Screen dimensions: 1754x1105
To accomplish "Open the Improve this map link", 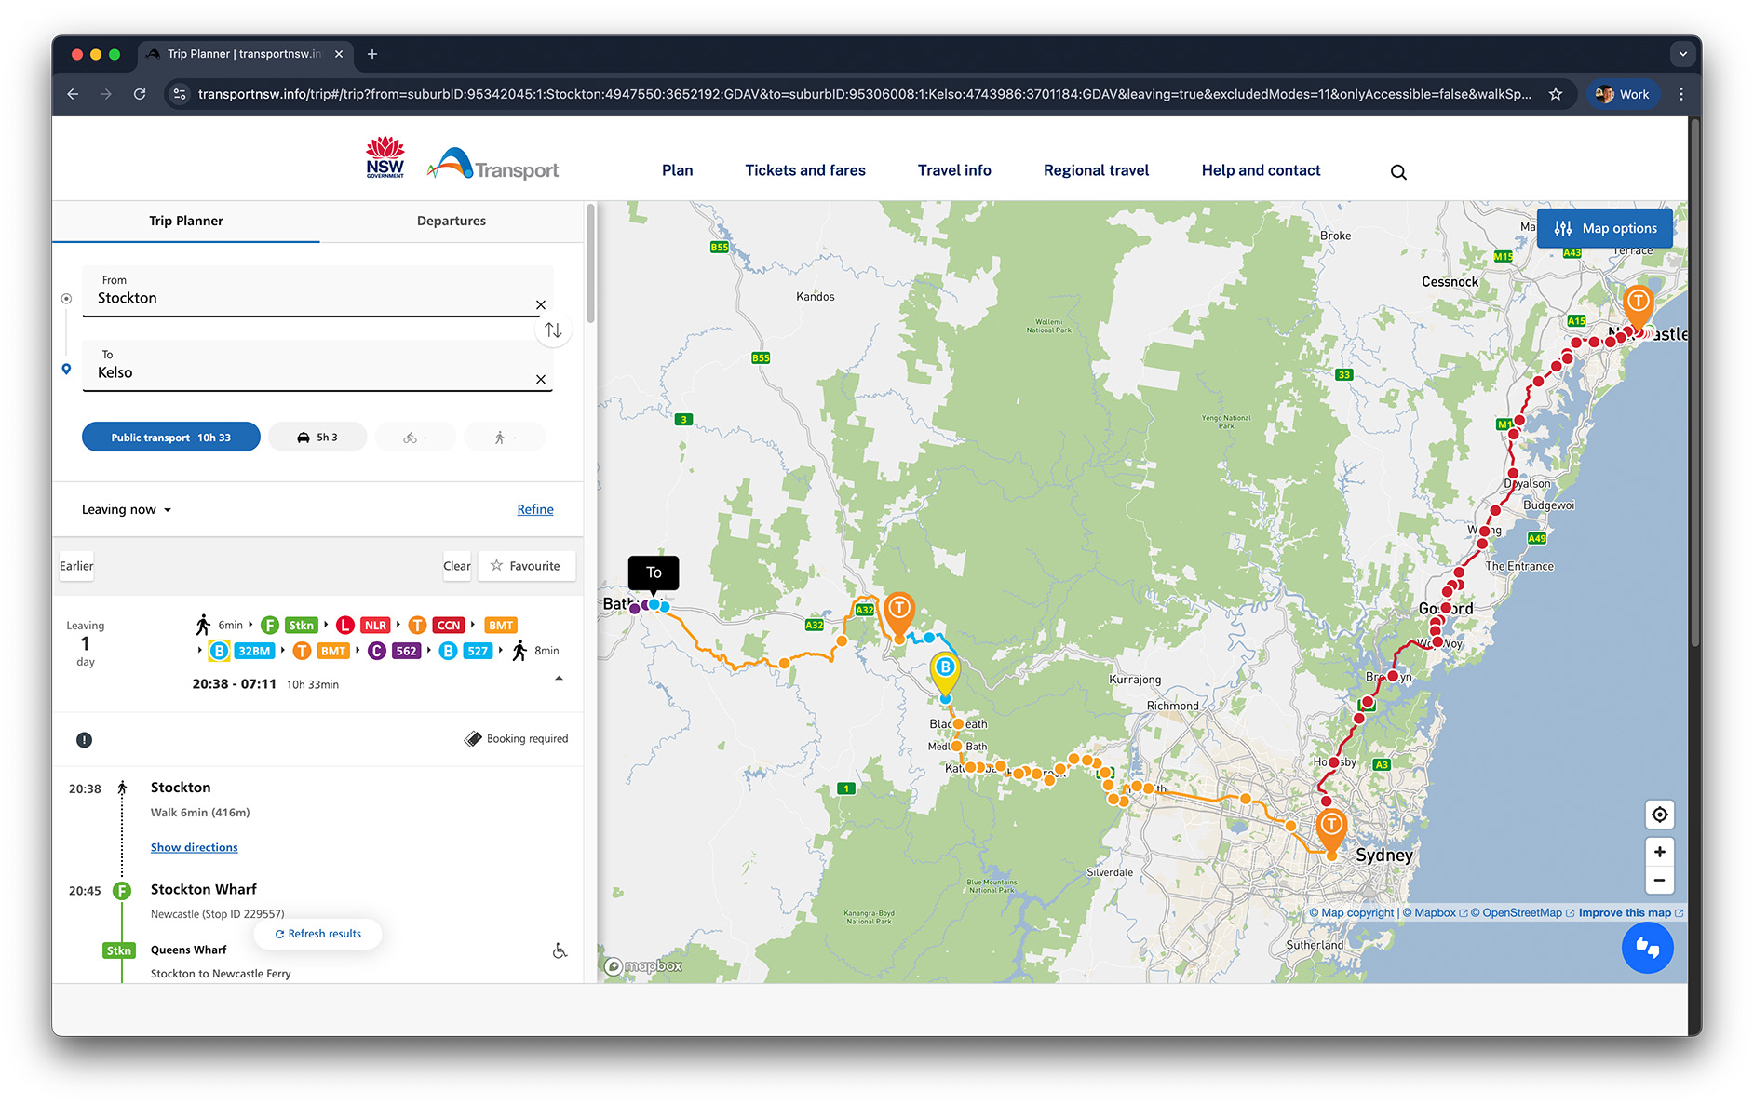I will (1631, 913).
